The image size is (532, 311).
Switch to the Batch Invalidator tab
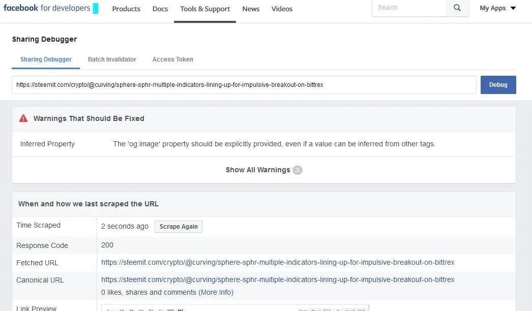112,59
